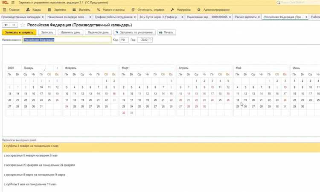The height and width of the screenshot is (192, 320).
Task: Switch to the Расчет зарплаты tab
Action: (246, 17)
